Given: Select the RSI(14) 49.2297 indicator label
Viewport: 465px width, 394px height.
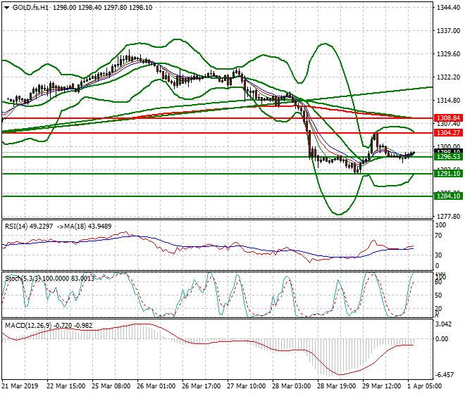Looking at the screenshot, I should [x=29, y=227].
